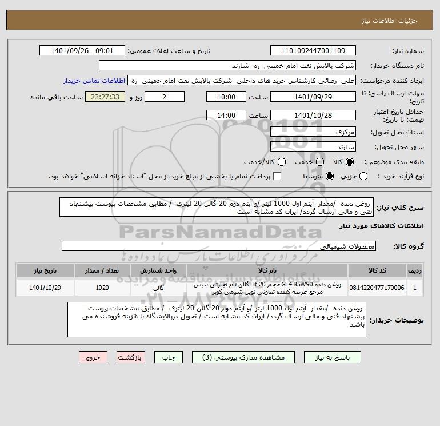Open مشاهده مدارک پیوستی (3) button
Screen dimensions: 440x426
(x=243, y=357)
